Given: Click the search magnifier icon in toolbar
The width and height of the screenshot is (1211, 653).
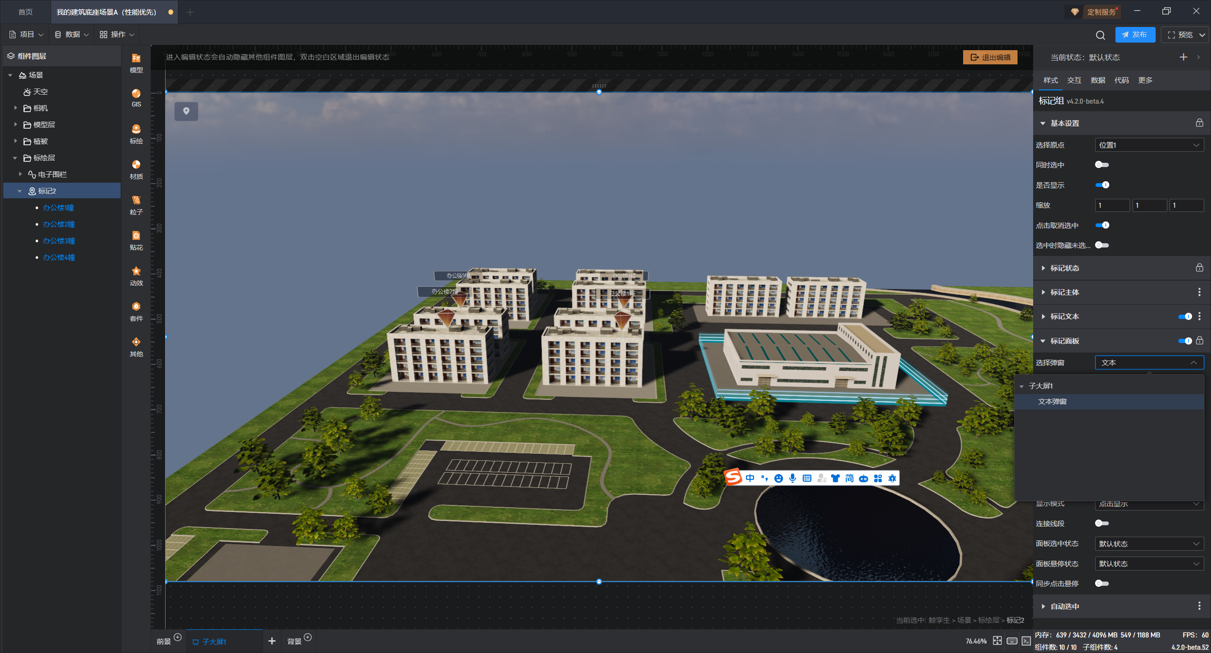Looking at the screenshot, I should click(1100, 35).
